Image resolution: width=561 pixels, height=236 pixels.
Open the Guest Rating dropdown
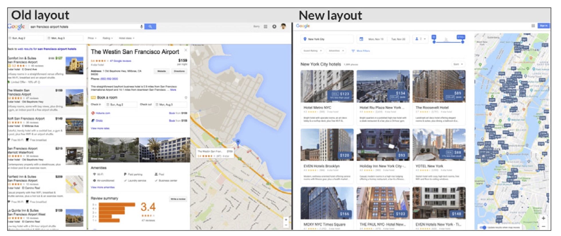pyautogui.click(x=312, y=51)
